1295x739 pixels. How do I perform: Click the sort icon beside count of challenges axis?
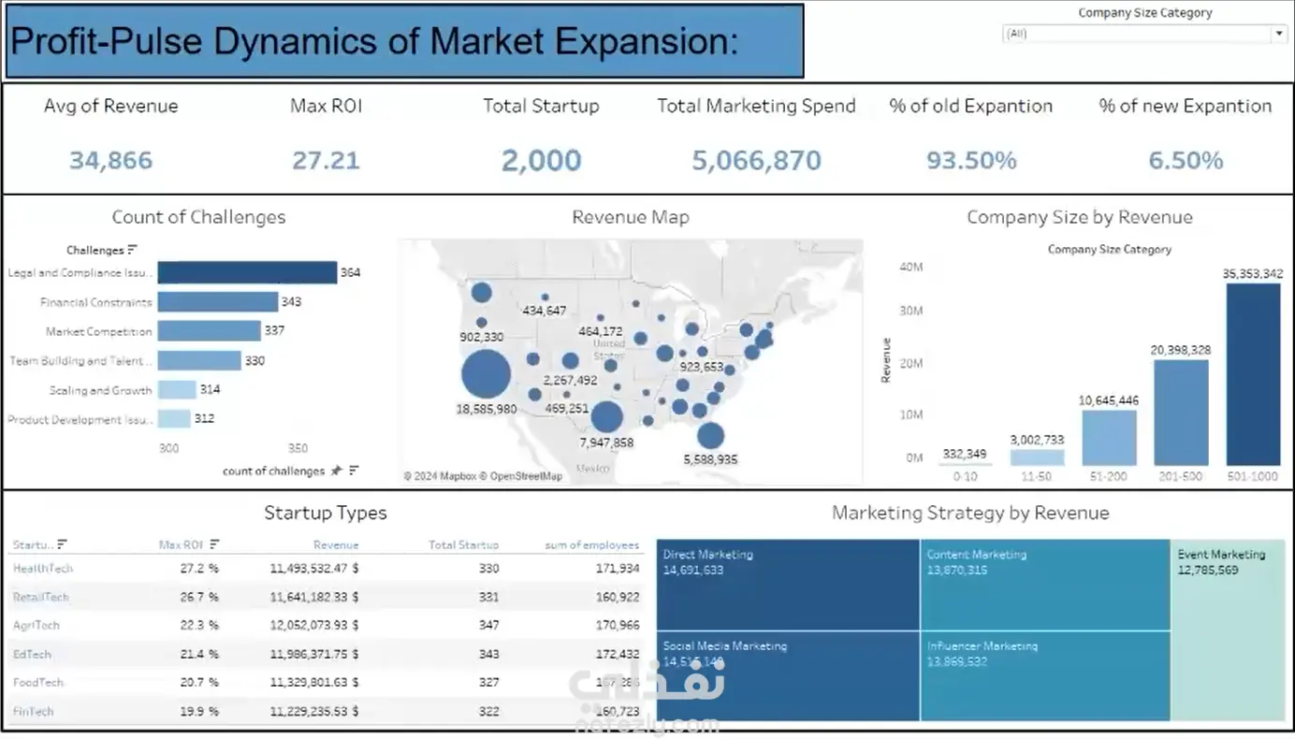tap(354, 471)
